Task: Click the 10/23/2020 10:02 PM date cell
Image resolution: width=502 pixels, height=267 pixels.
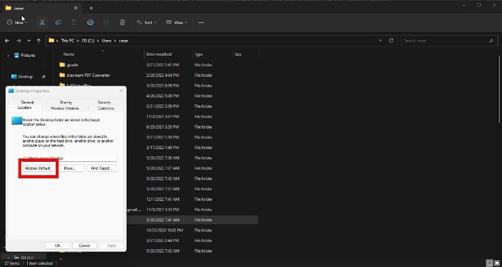Action: click(x=165, y=230)
